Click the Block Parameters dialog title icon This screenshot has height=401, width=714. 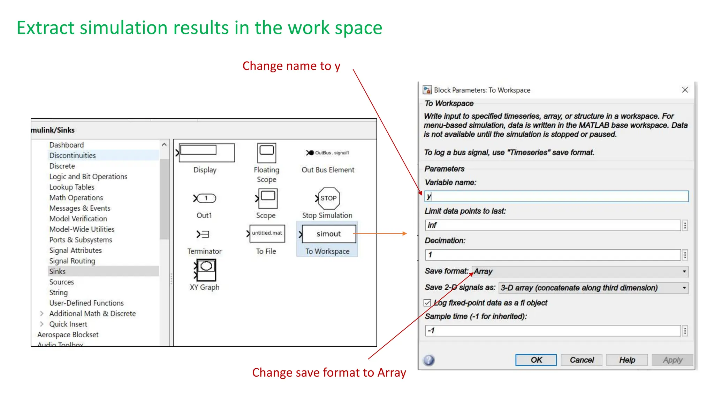[427, 90]
